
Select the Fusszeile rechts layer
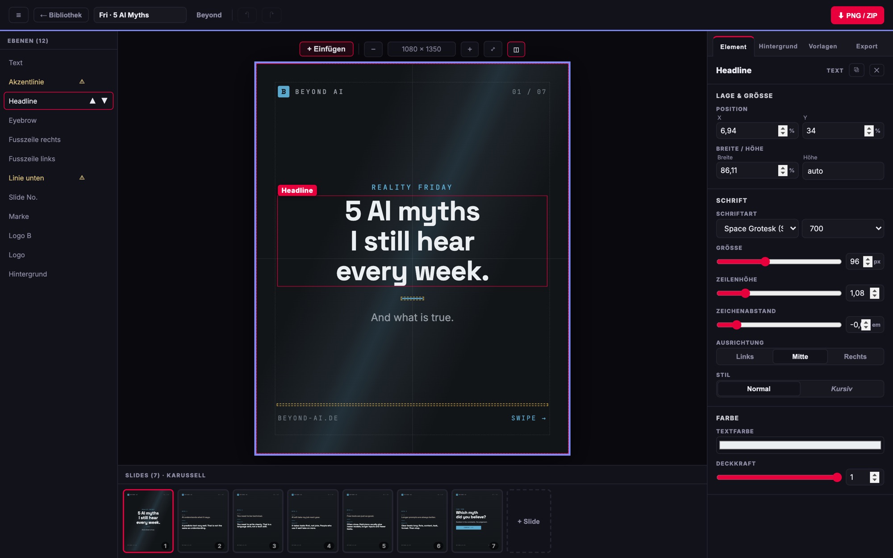pos(58,140)
